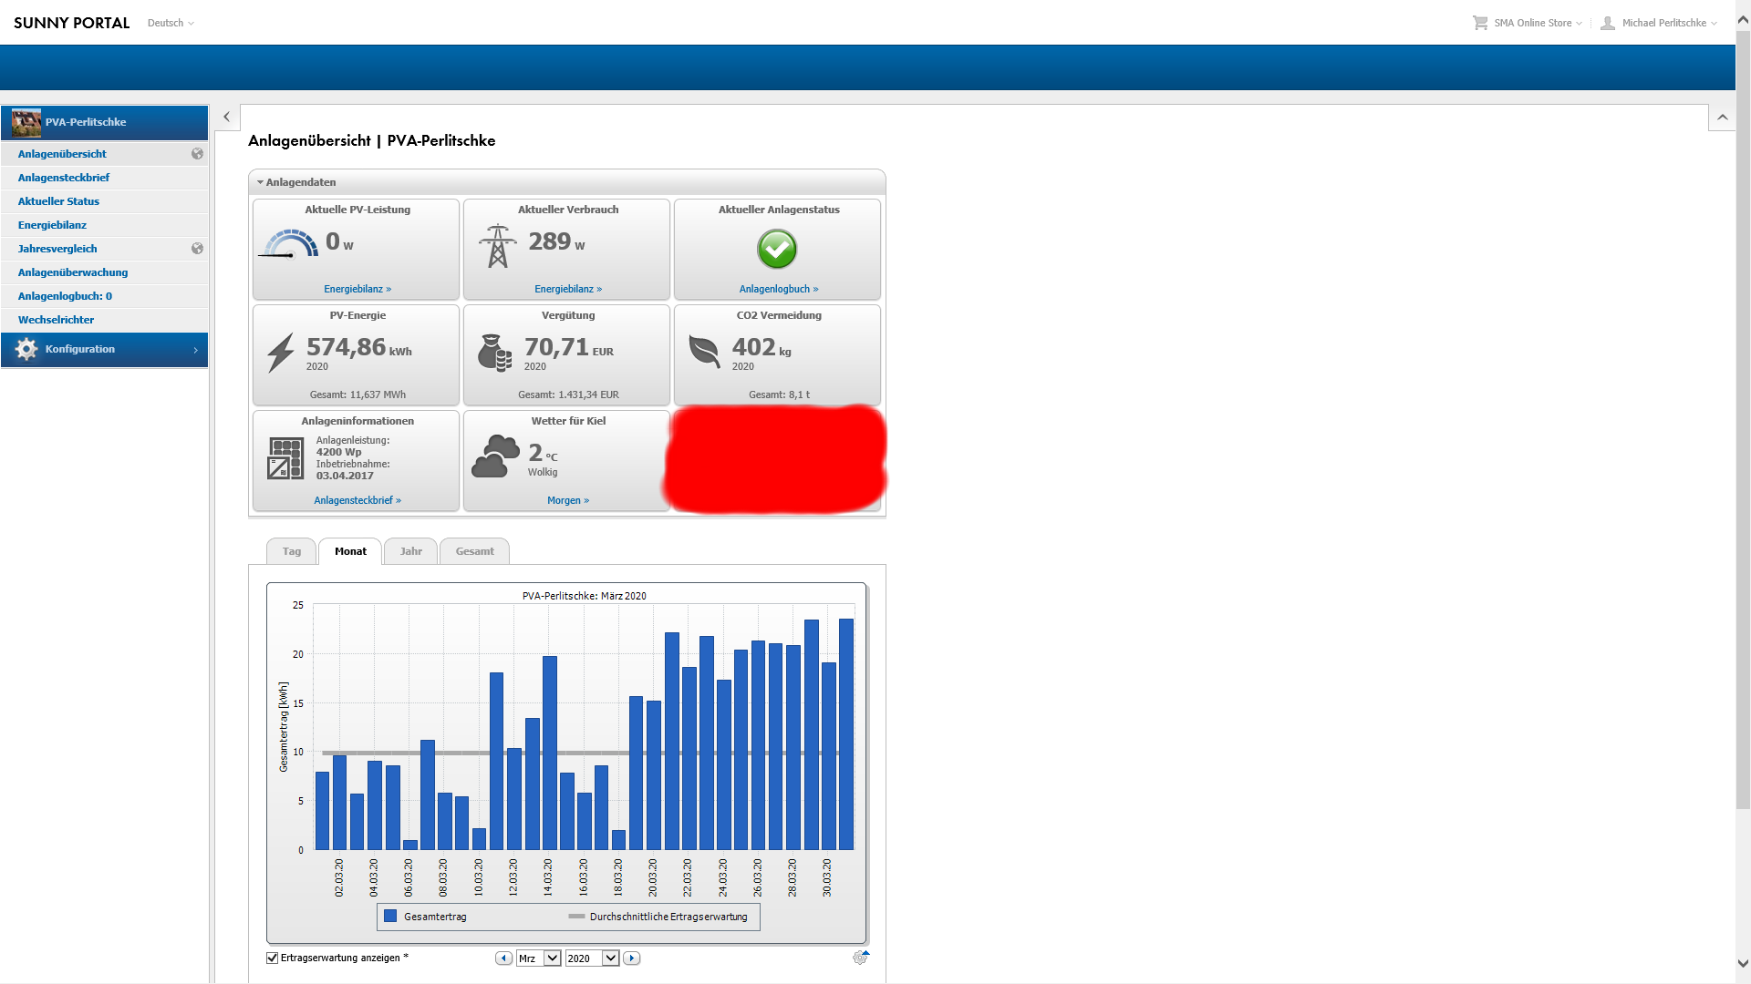Collapse the sidebar with left chevron
The width and height of the screenshot is (1751, 984).
(x=227, y=117)
